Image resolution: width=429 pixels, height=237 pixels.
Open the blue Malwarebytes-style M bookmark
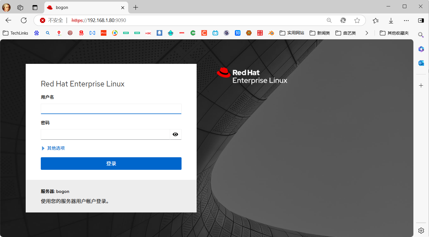(92, 33)
